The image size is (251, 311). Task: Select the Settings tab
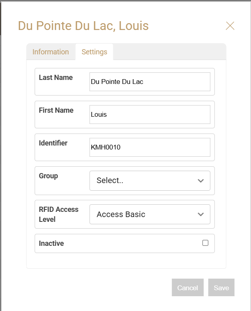point(94,52)
